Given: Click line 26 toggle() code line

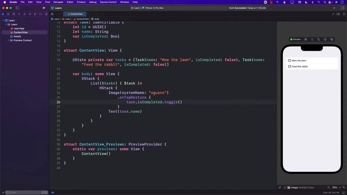Looking at the screenshot, I should coord(154,102).
